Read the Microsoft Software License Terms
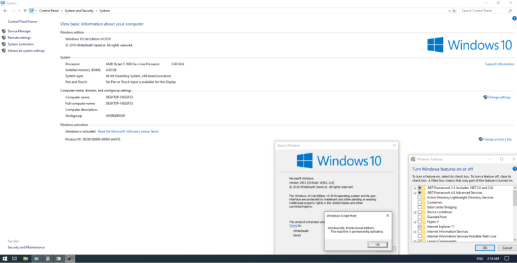Image resolution: width=517 pixels, height=263 pixels. click(129, 132)
